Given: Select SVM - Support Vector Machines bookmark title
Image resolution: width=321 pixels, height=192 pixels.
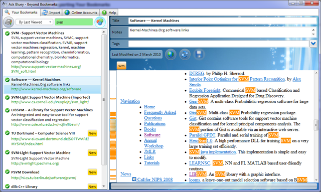Looking at the screenshot, I should (x=38, y=33).
